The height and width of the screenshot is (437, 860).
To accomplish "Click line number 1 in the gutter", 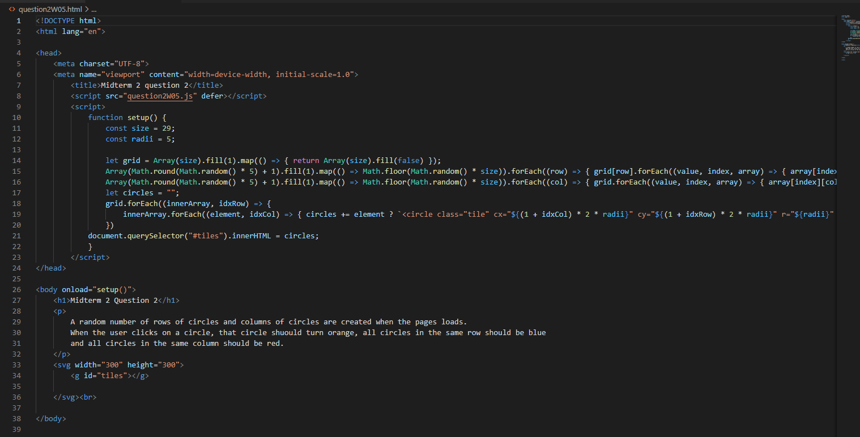I will coord(19,21).
